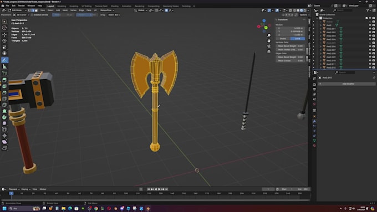Open the Edit Mode dropdown
377x212 pixels.
click(x=17, y=11)
